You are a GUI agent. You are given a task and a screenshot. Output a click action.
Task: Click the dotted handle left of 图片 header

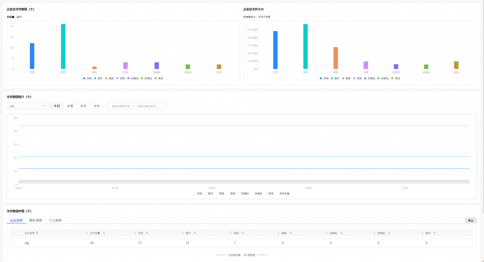tap(183, 233)
